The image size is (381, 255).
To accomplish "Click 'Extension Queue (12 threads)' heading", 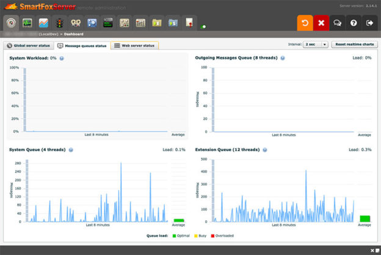I will [x=227, y=150].
